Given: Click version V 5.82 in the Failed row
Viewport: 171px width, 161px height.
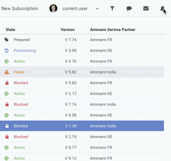Looking at the screenshot, I should coord(71,72).
